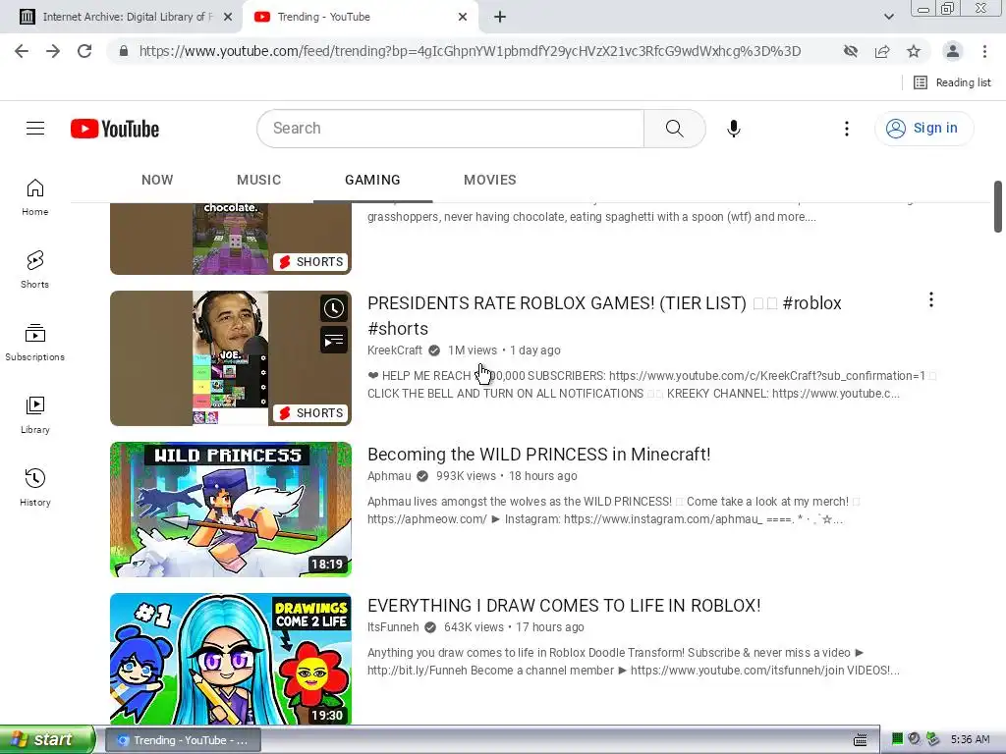
Task: Open EVERYTHING I DRAW COMES TO LIFE title
Action: click(x=564, y=606)
